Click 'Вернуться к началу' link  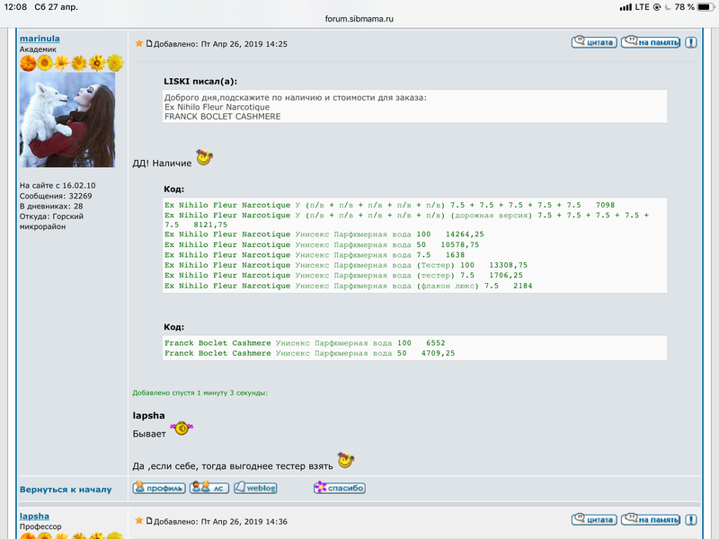pos(66,490)
